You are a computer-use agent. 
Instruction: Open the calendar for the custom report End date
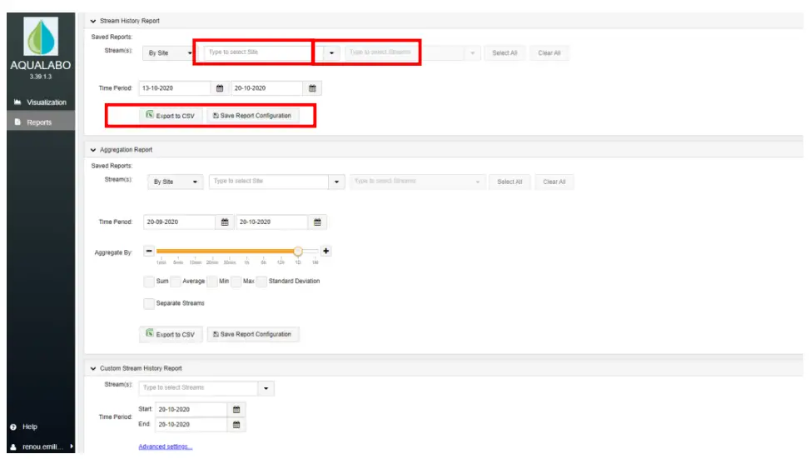click(x=236, y=425)
